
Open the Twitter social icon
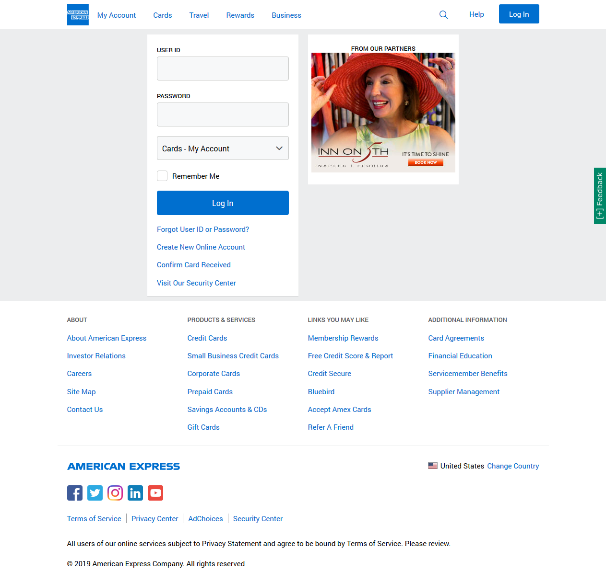[x=95, y=493]
